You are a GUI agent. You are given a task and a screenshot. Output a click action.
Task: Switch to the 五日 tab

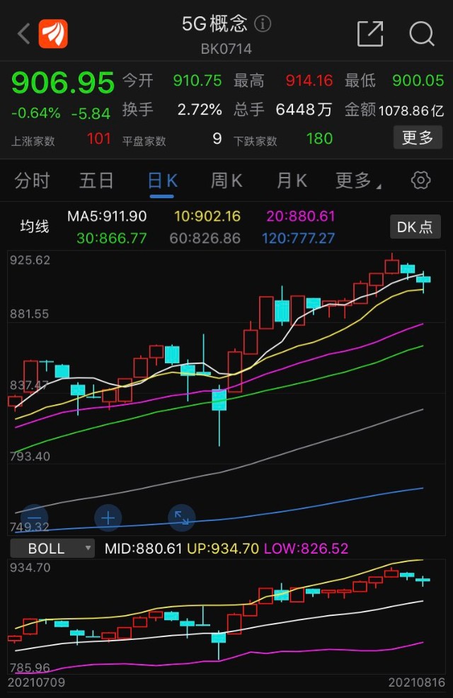coord(96,181)
